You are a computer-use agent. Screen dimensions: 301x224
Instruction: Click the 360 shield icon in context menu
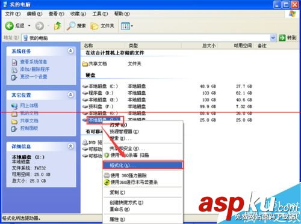tap(107, 156)
